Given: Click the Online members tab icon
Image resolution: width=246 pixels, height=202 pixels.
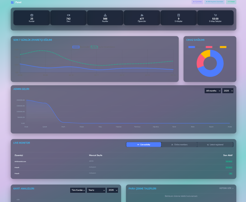Looking at the screenshot, I should tap(172, 145).
